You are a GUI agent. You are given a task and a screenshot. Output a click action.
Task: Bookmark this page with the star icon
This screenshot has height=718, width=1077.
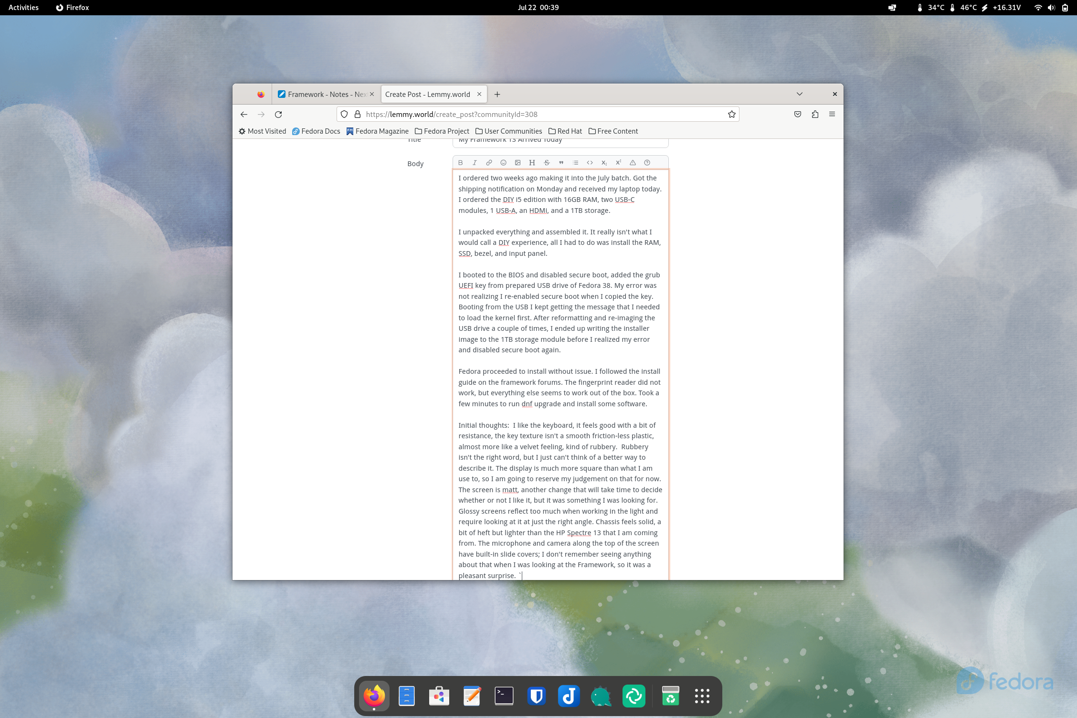[x=731, y=115]
